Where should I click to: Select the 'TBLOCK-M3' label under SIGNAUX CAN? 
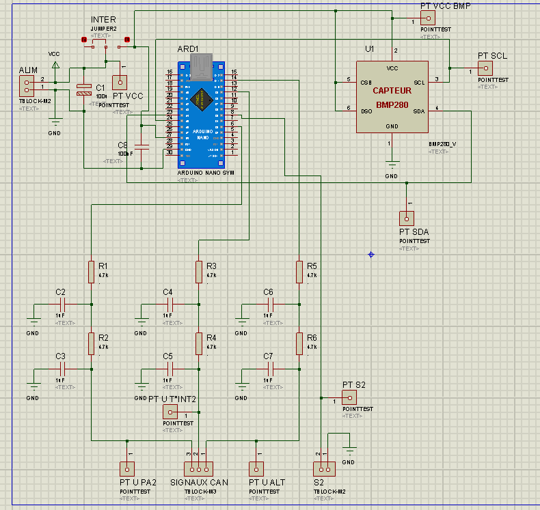(x=200, y=492)
